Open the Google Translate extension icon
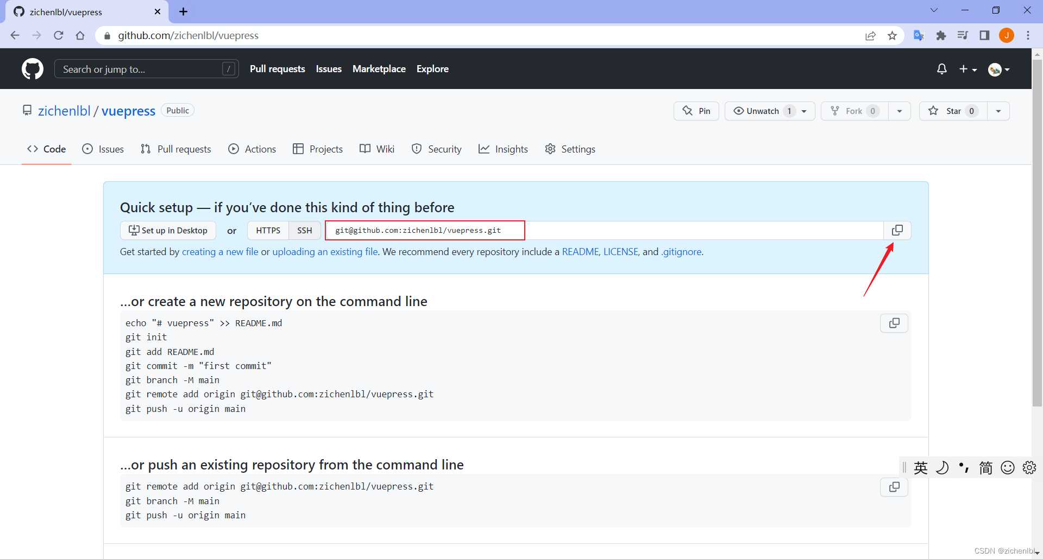 919,35
